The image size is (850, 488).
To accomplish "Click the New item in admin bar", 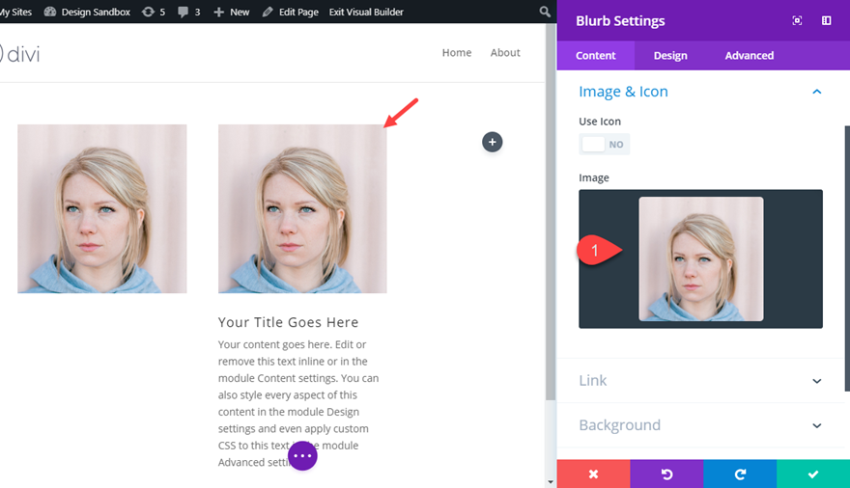I will coord(232,12).
